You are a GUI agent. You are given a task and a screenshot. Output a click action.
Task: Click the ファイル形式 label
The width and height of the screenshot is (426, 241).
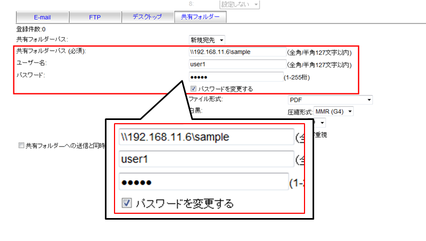pos(206,99)
